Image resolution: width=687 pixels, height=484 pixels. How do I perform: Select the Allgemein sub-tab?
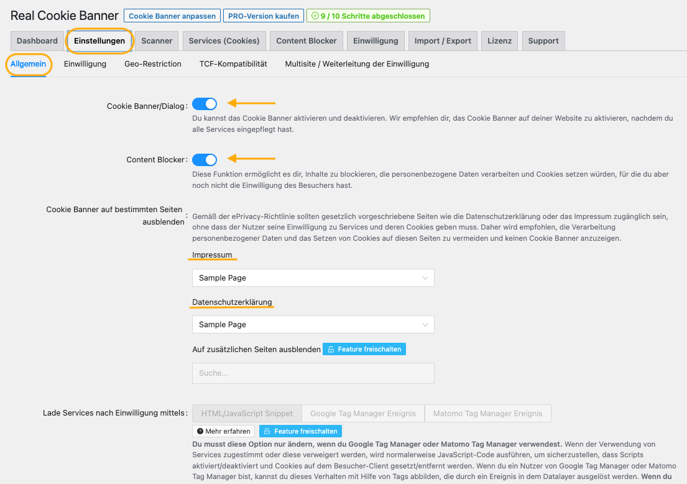pyautogui.click(x=28, y=64)
